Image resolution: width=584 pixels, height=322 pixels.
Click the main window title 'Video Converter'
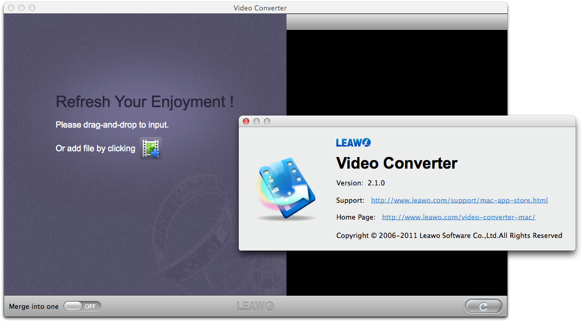pyautogui.click(x=260, y=8)
